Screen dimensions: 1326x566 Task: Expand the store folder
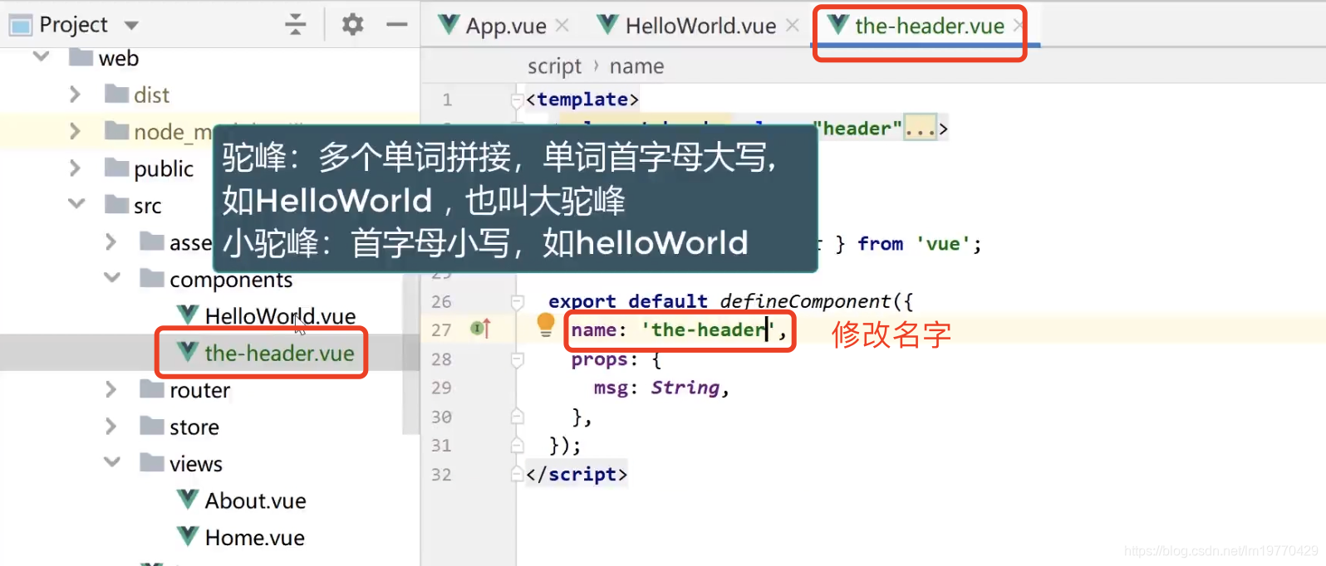[x=110, y=427]
